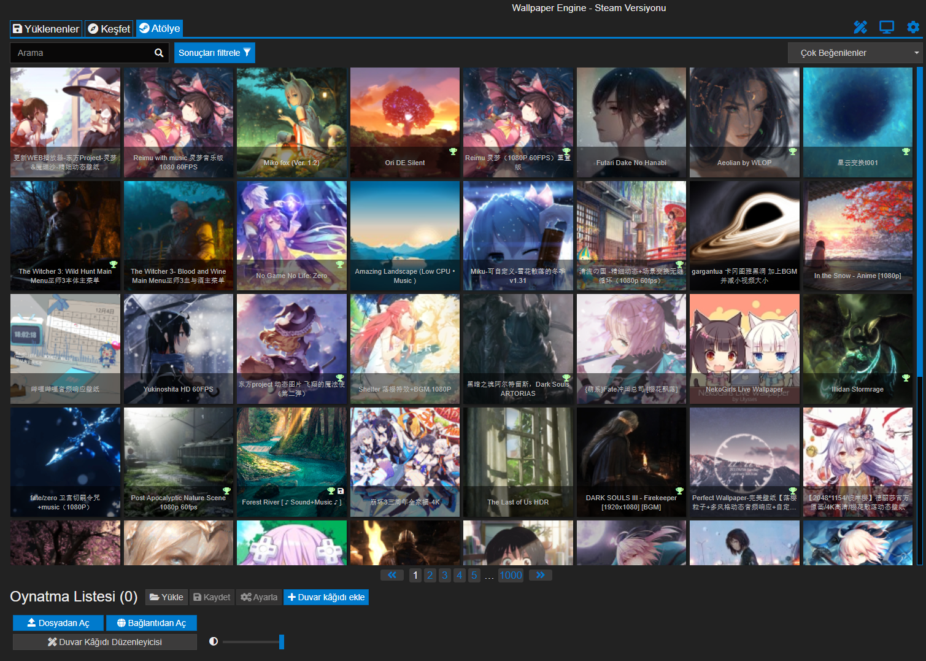Screen dimensions: 926x661
Task: Select page 1 in pagination
Action: 415,575
